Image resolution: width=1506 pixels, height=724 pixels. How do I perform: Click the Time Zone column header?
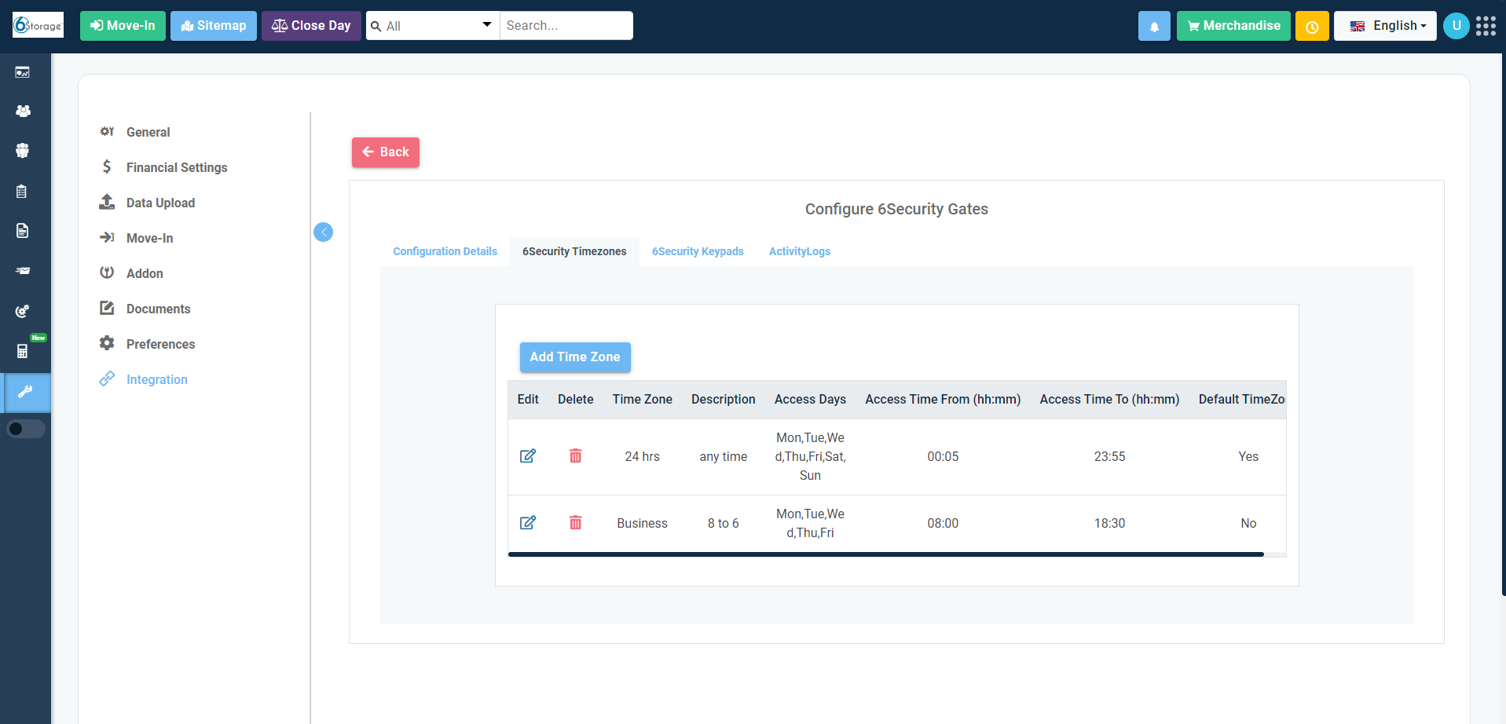tap(643, 400)
